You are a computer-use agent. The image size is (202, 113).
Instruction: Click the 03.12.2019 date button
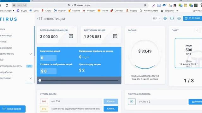[x=193, y=19]
